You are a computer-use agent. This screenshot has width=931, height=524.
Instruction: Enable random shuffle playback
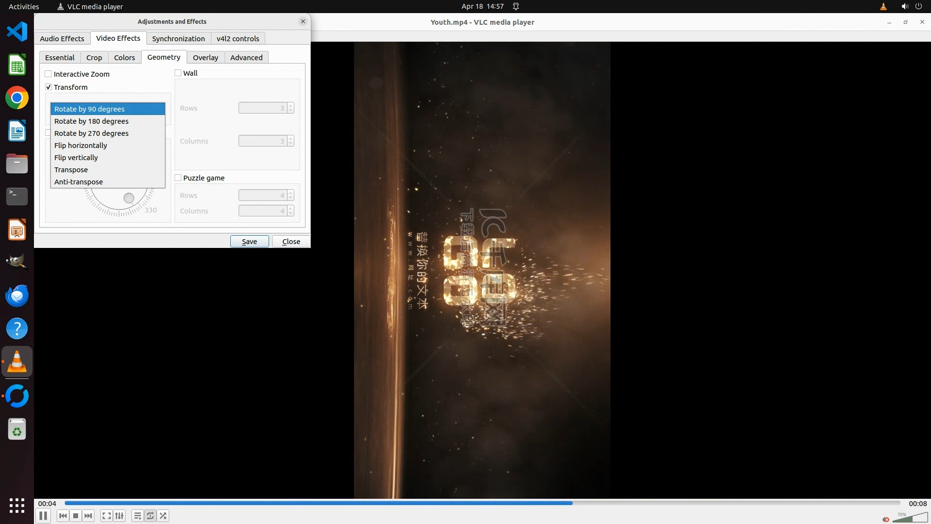pos(163,516)
